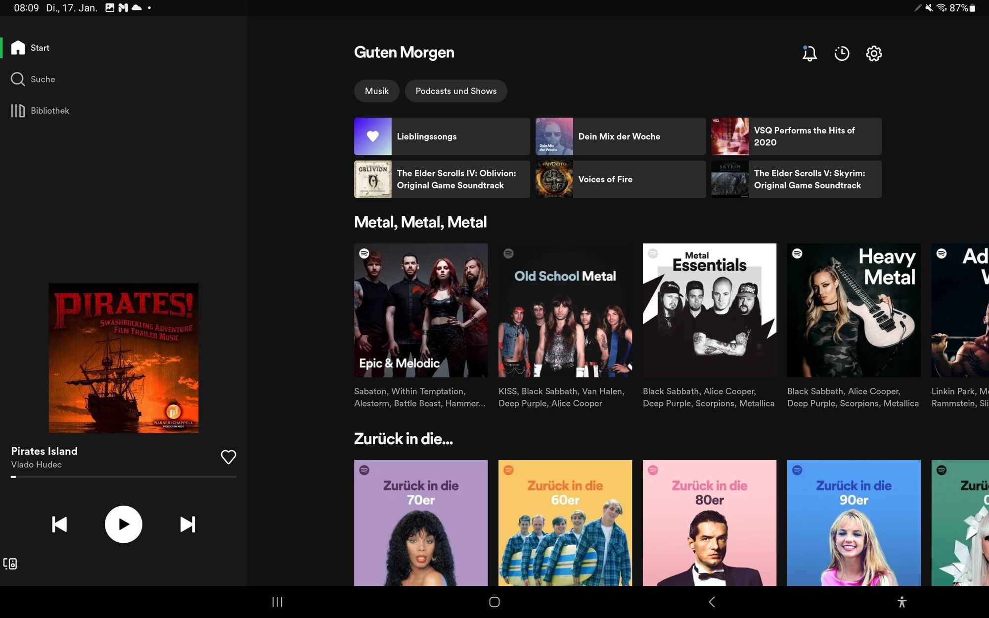Tap the status bar clock 08:09
This screenshot has height=618, width=989.
point(26,8)
